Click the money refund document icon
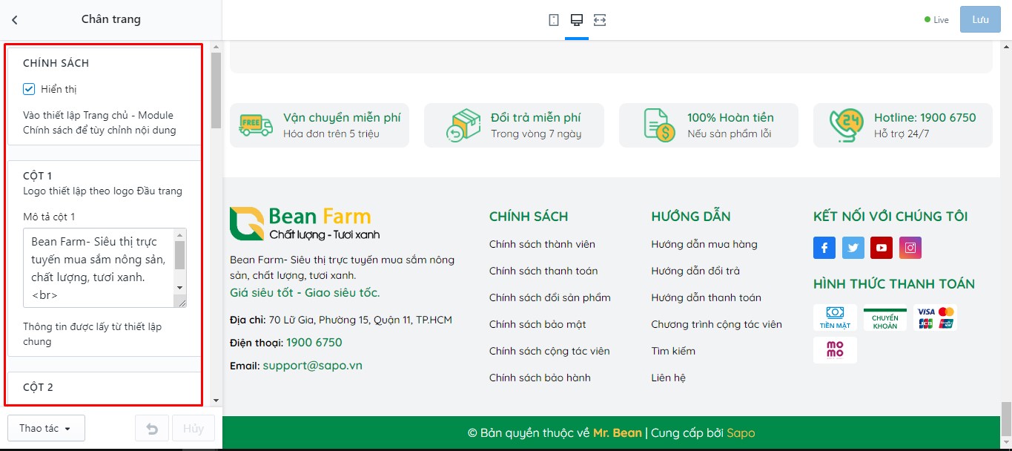 (x=659, y=125)
